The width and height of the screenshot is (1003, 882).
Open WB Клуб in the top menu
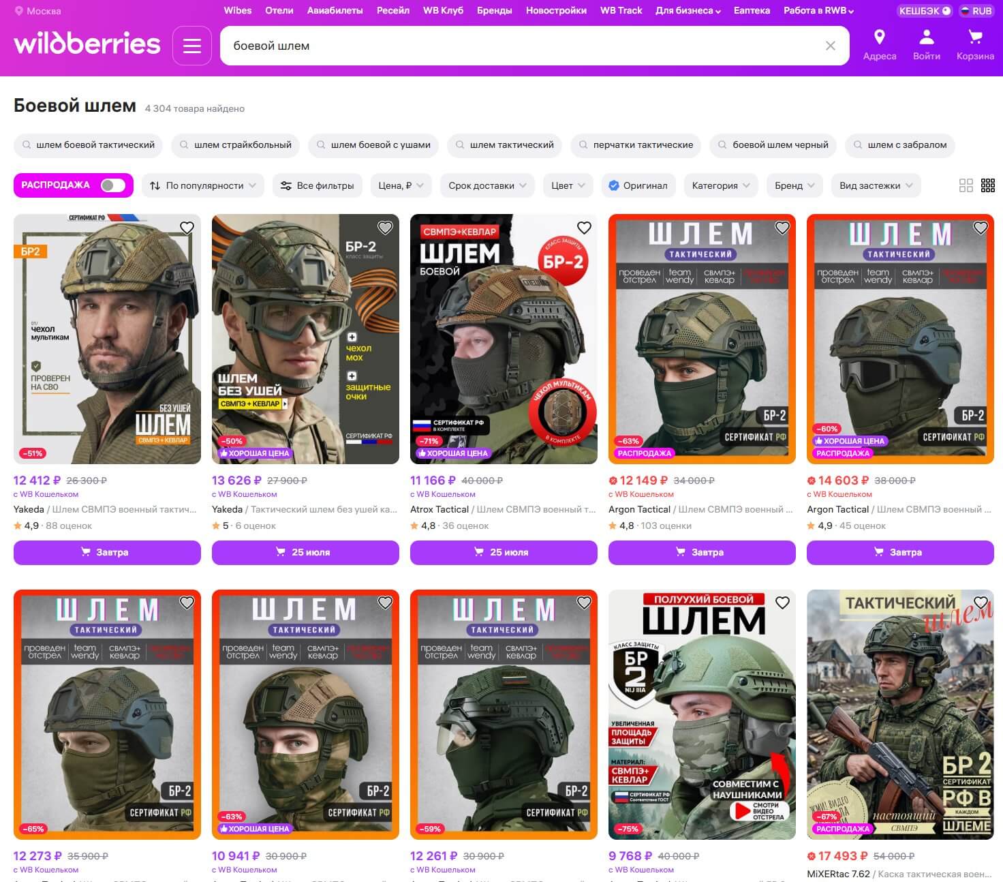click(443, 10)
